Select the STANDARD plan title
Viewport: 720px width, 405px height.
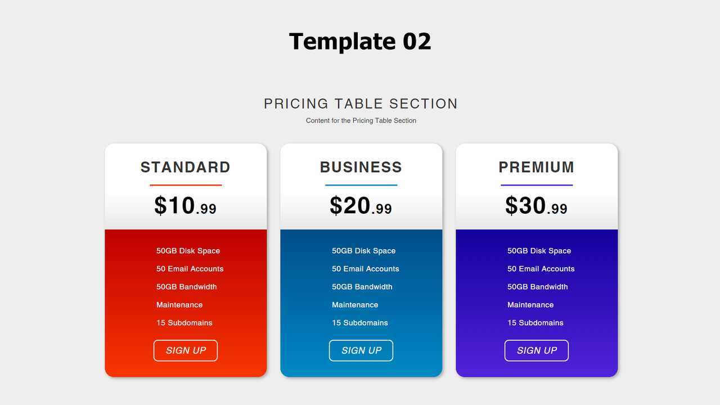click(x=186, y=167)
